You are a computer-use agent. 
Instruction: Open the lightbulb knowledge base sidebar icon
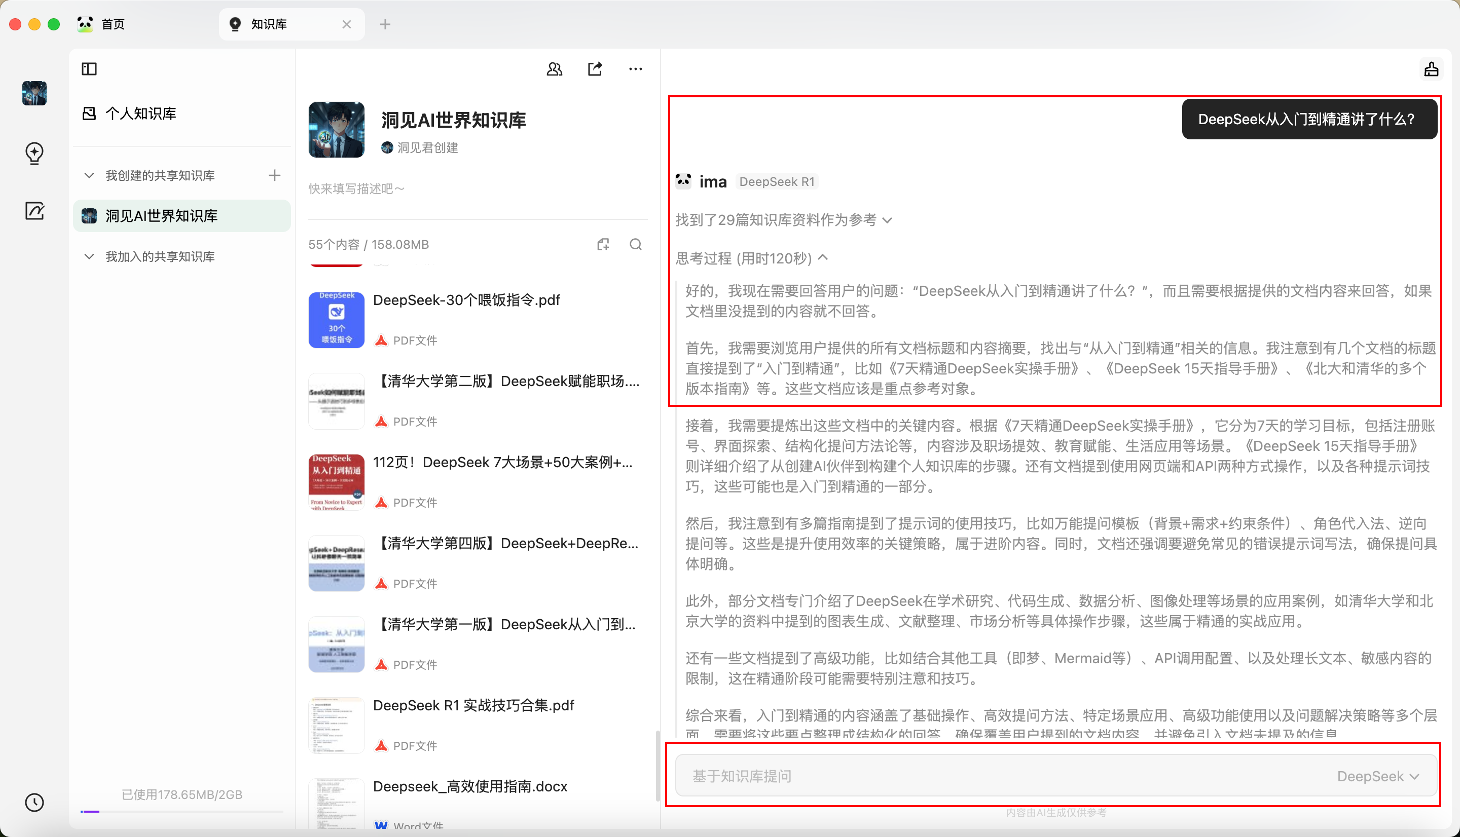point(34,154)
